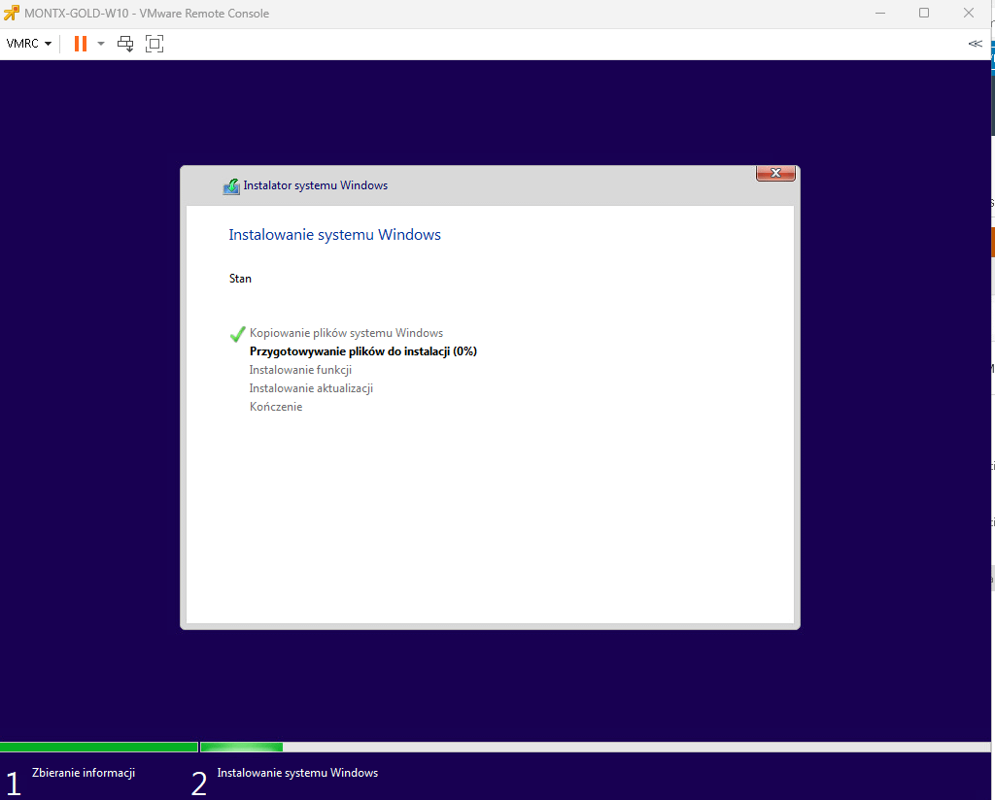Click the Instalowanie aktualizacji step
The width and height of the screenshot is (995, 800).
pos(311,388)
